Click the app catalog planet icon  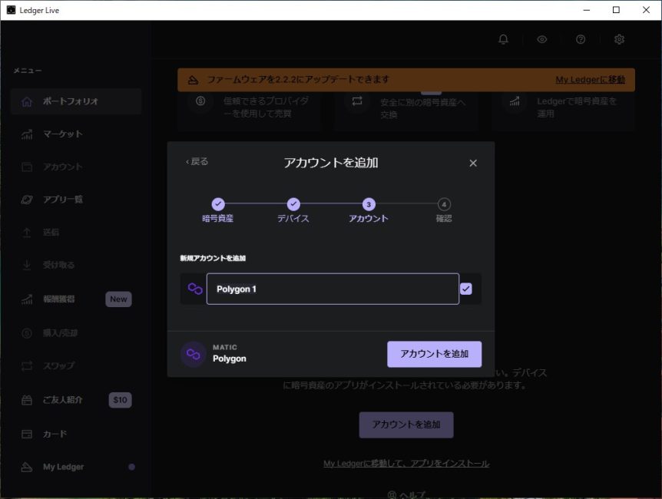coord(27,200)
